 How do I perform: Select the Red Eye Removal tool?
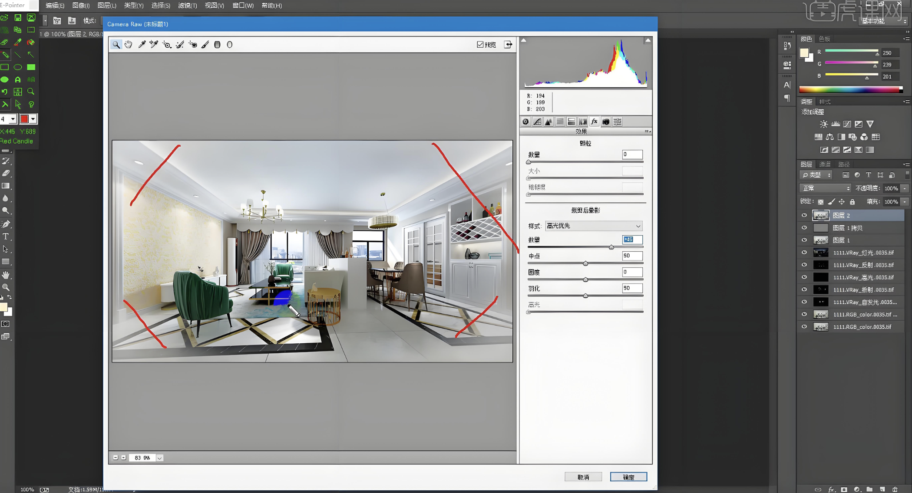(x=192, y=44)
